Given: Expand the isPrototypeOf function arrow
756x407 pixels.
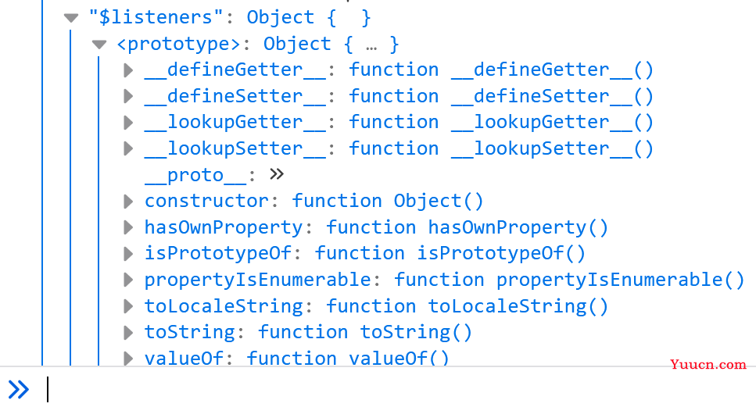Looking at the screenshot, I should [x=128, y=253].
